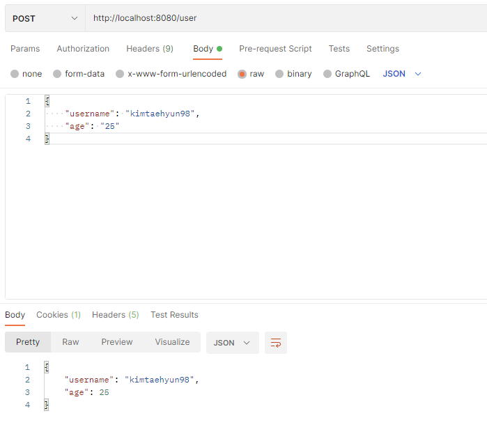Image resolution: width=487 pixels, height=441 pixels.
Task: Click line number 3 in request editor
Action: (x=28, y=126)
